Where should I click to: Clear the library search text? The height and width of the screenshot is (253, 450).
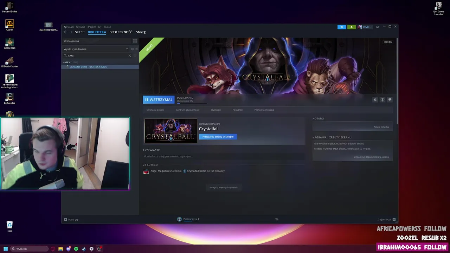coord(129,56)
